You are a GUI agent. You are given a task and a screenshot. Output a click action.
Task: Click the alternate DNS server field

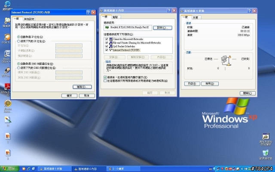(69, 77)
